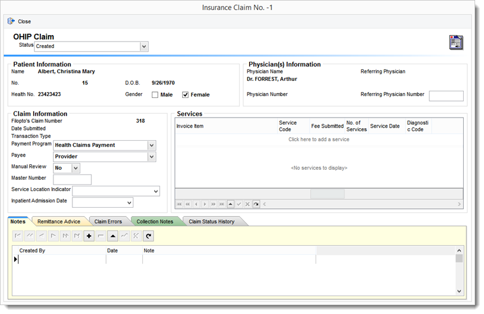Jump to next page in Services navigator
Screen dimensions: 484x314
(x=214, y=204)
